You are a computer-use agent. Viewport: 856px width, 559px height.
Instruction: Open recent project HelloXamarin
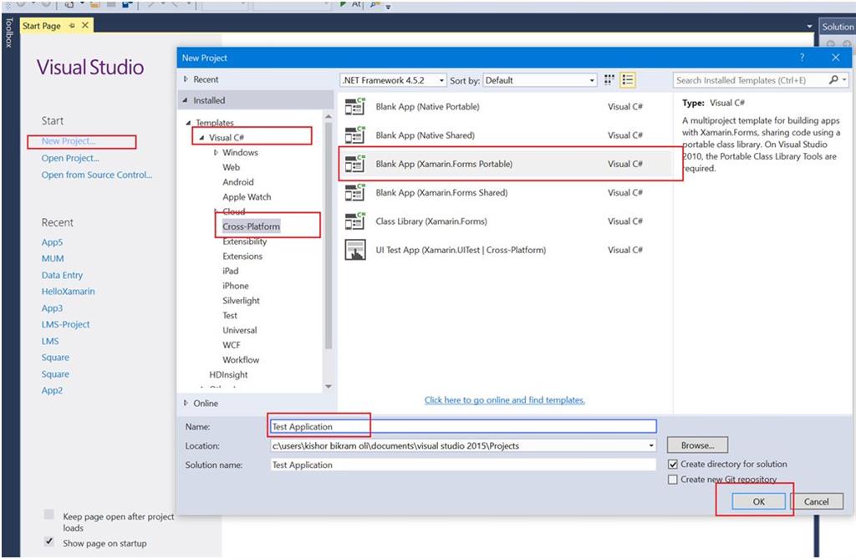click(69, 291)
